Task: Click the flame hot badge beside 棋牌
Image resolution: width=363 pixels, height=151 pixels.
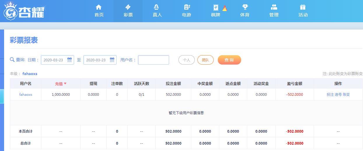Action: pyautogui.click(x=225, y=8)
